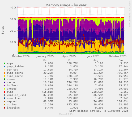Click the '40 G' axis label
Viewport: 132px width, 117px height.
point(13,8)
